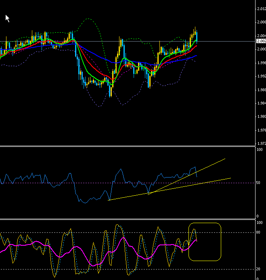Viewport: 266px width, 280px height.
Task: Click the 50 level label in RSI panel
Action: pyautogui.click(x=259, y=183)
